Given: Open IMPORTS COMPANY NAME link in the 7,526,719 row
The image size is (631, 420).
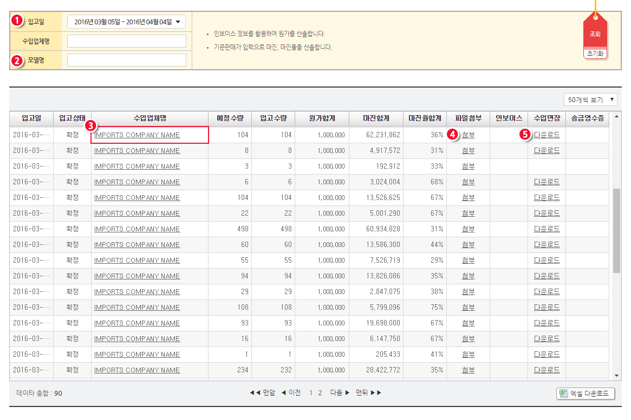Looking at the screenshot, I should click(x=137, y=260).
